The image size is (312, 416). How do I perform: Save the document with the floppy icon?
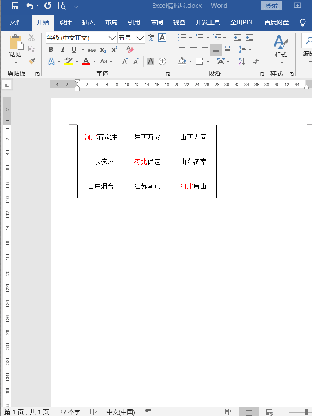[x=15, y=6]
